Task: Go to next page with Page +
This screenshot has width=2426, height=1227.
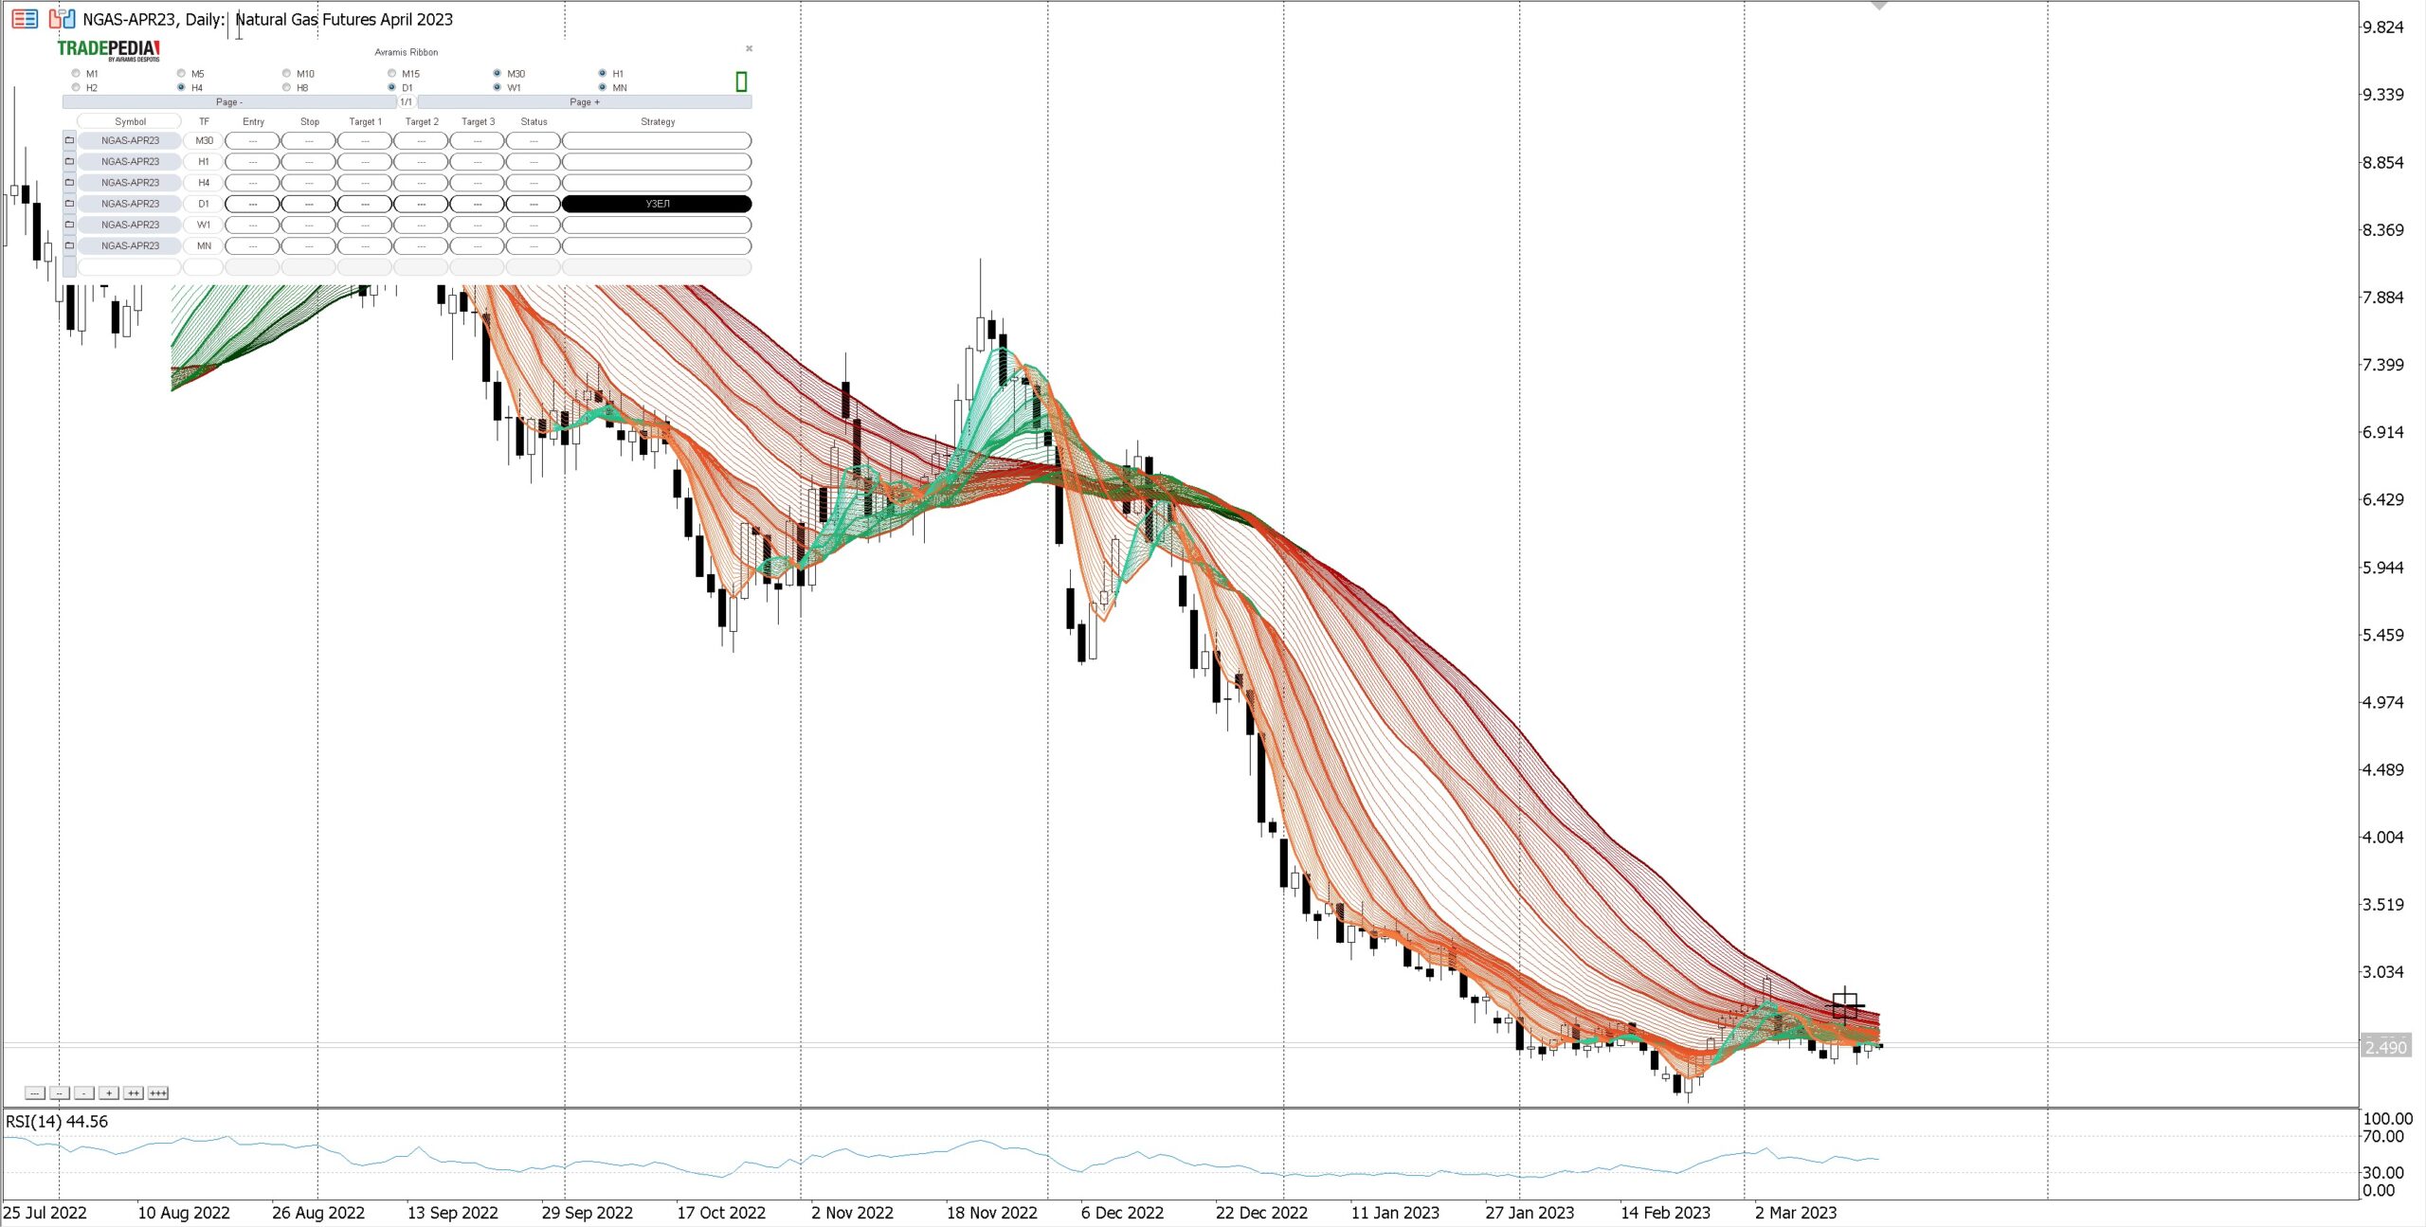Action: 584,101
